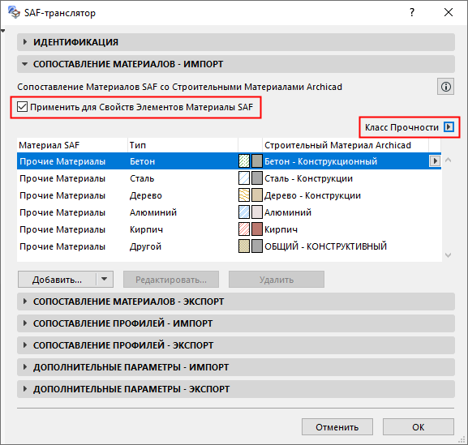Screen dimensions: 468x445
Task: Click the hatch fill icon in the Дерево row
Action: coord(244,195)
